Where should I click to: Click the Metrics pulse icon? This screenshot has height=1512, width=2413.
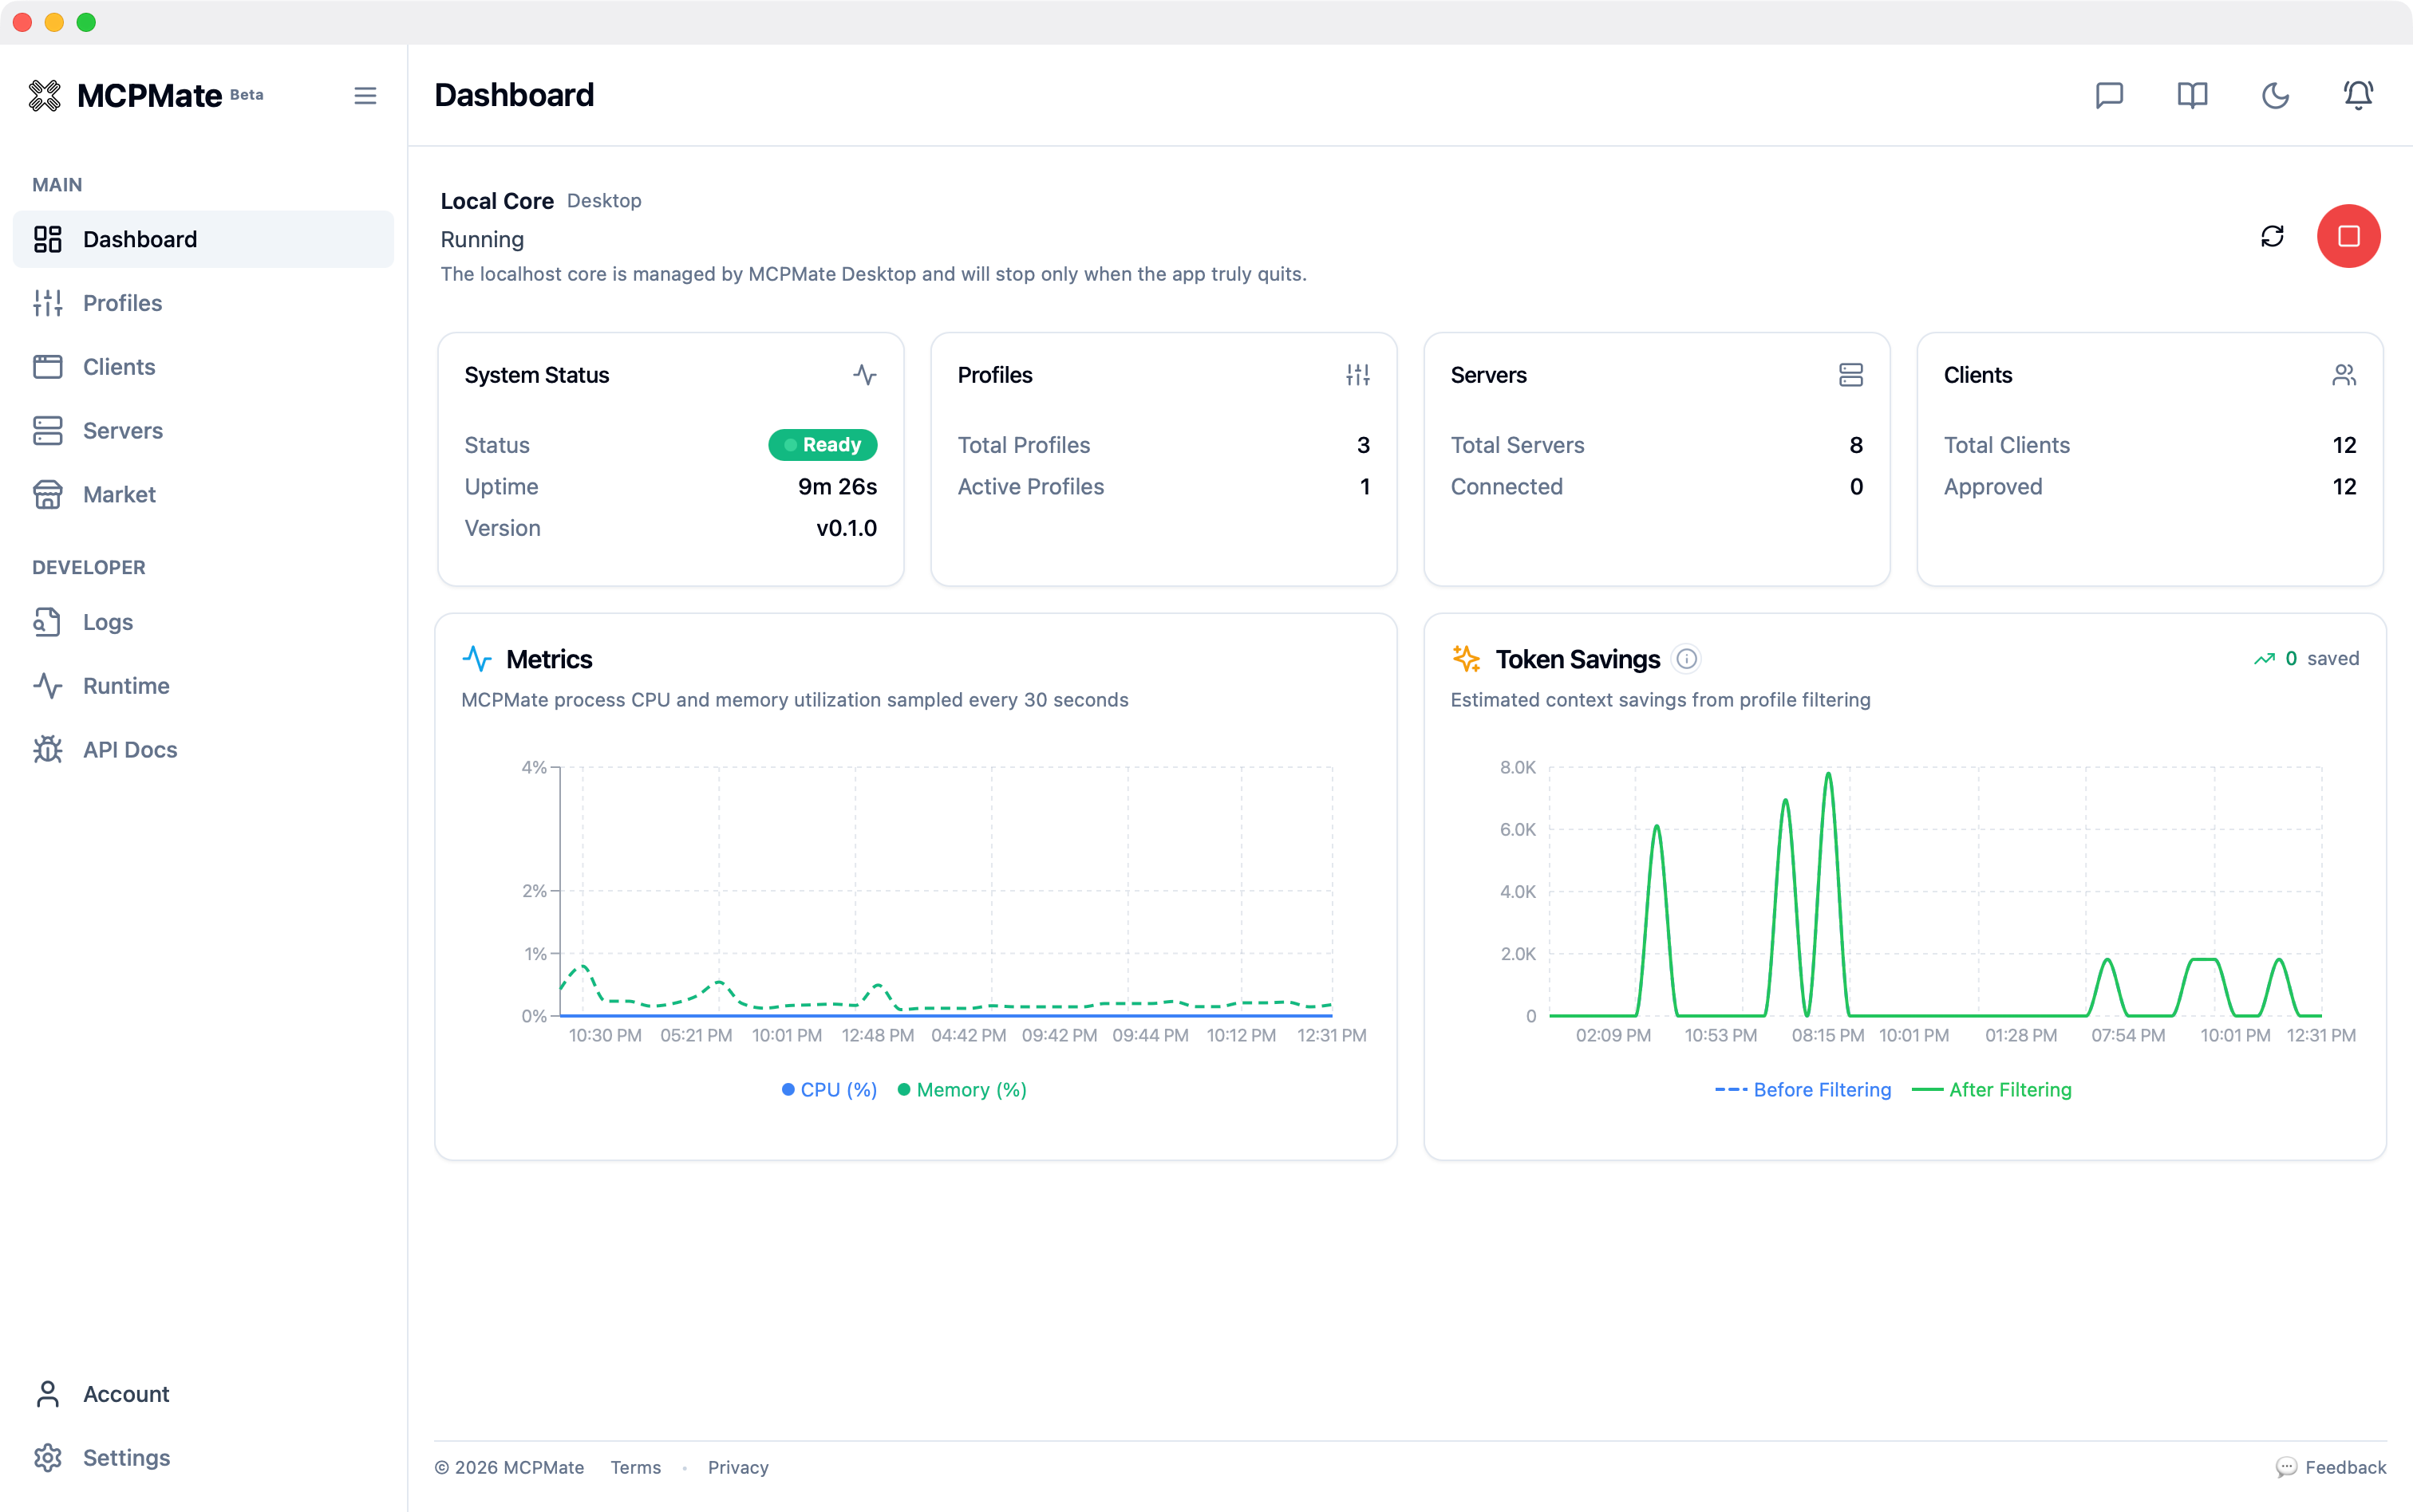(x=477, y=659)
